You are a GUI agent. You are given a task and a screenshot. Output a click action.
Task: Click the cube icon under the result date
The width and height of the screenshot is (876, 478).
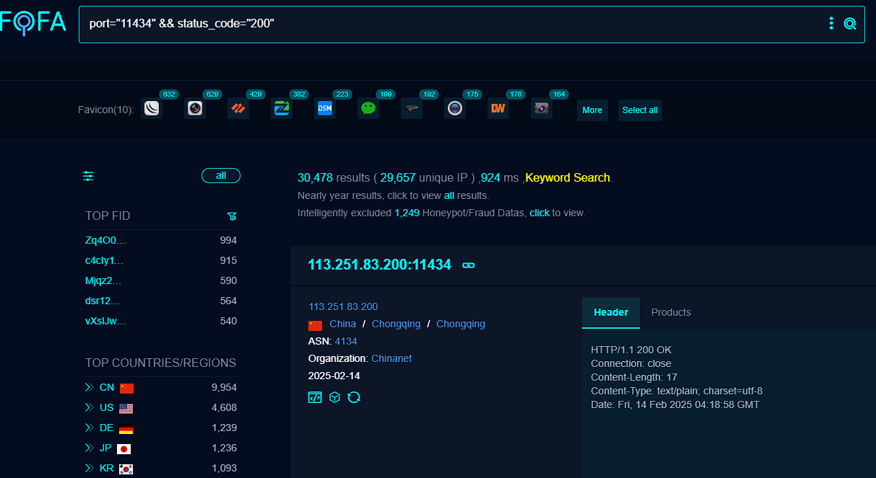tap(334, 397)
